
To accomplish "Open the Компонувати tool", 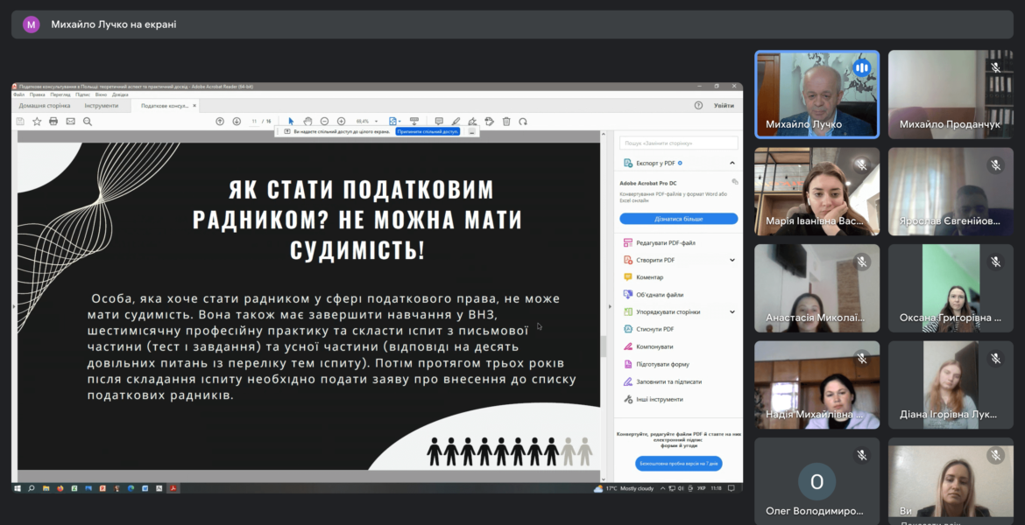I will tap(647, 346).
